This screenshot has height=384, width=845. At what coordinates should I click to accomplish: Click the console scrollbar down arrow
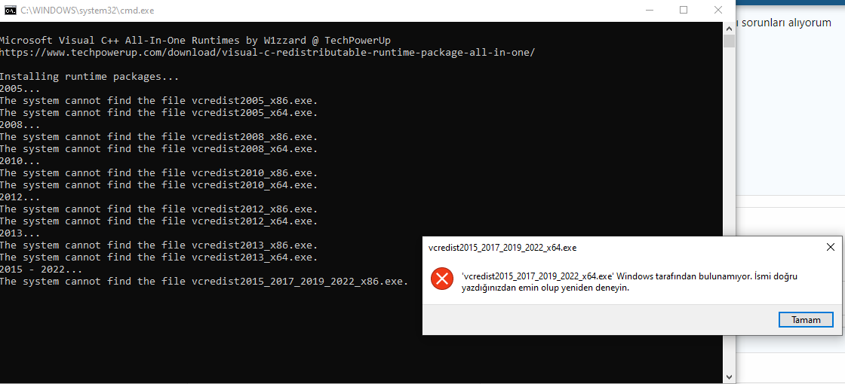729,376
